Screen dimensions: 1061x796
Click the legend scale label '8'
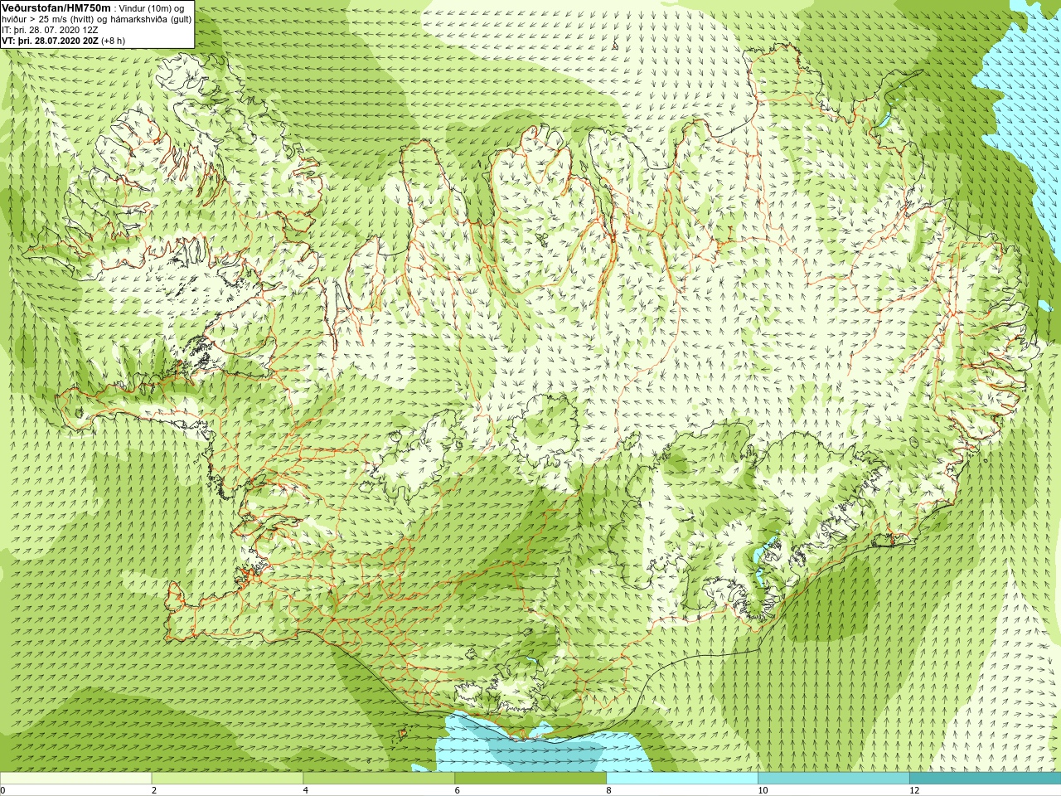click(x=609, y=790)
